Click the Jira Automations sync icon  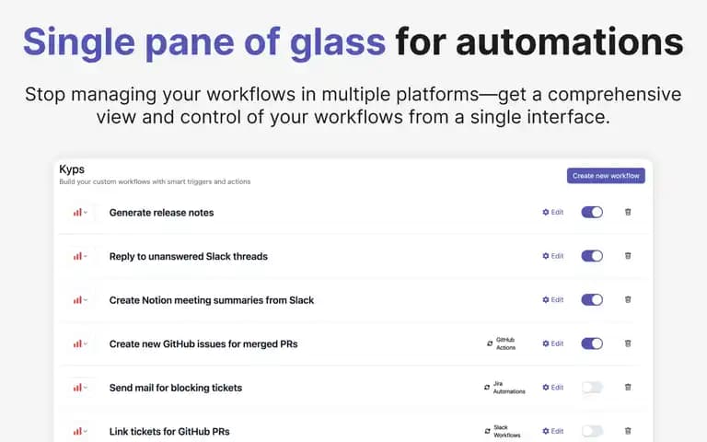click(x=487, y=388)
